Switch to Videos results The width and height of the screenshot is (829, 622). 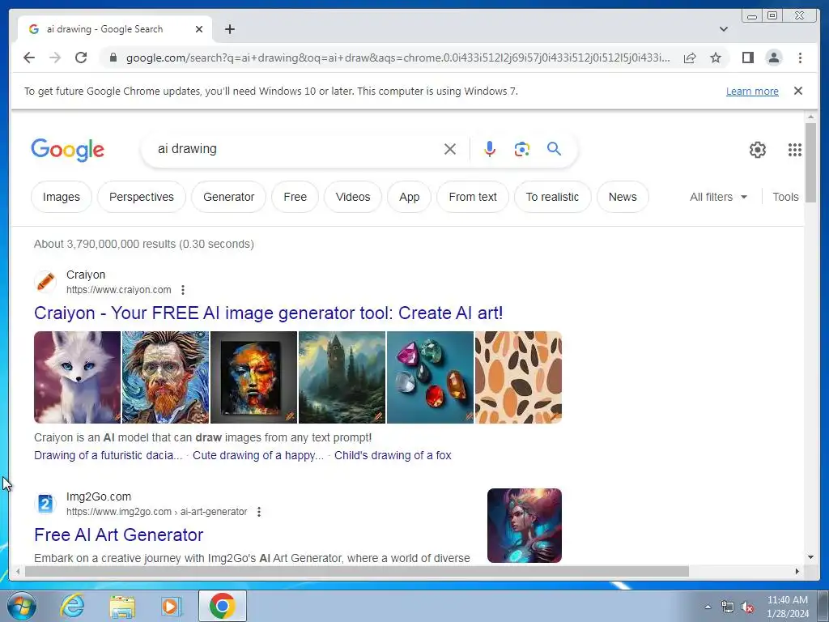click(353, 197)
